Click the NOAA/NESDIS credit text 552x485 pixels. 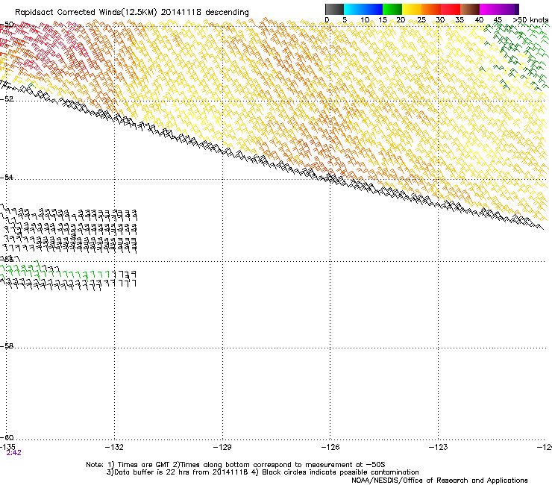[x=439, y=481]
